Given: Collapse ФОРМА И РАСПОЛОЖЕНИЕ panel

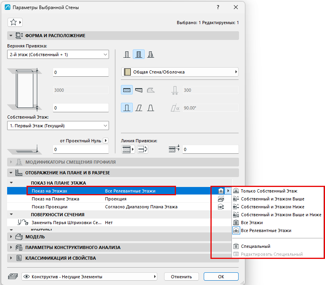Looking at the screenshot, I should [x=11, y=36].
